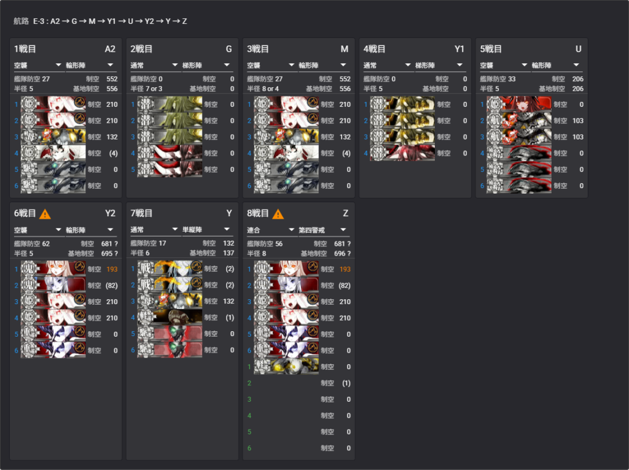Select enemy 2 banner with 制空 103 in 5戦目

[x=520, y=120]
